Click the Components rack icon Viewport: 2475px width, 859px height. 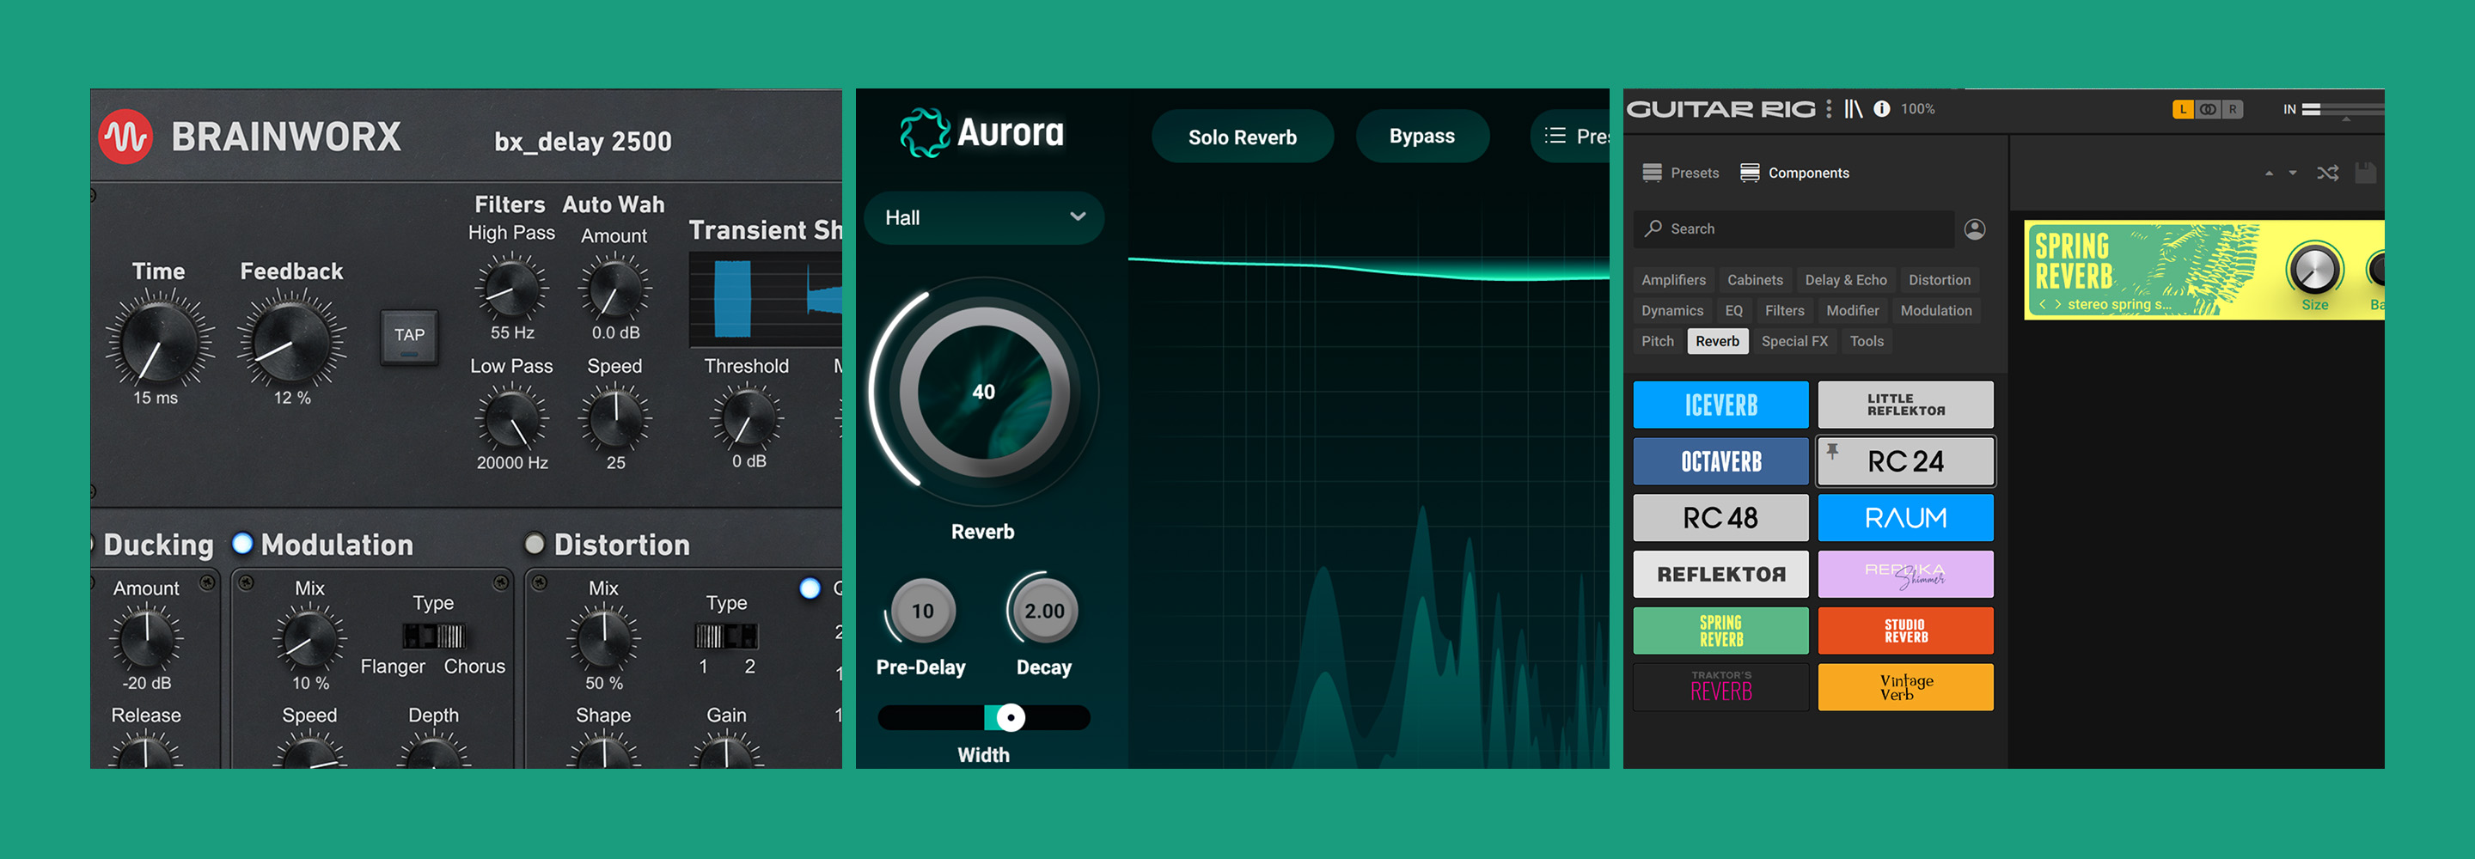[1750, 173]
